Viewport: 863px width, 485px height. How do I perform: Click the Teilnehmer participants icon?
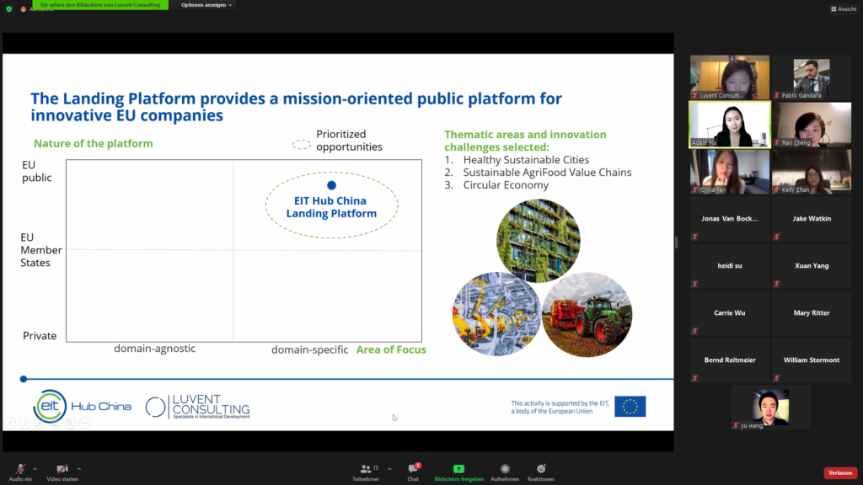(365, 469)
